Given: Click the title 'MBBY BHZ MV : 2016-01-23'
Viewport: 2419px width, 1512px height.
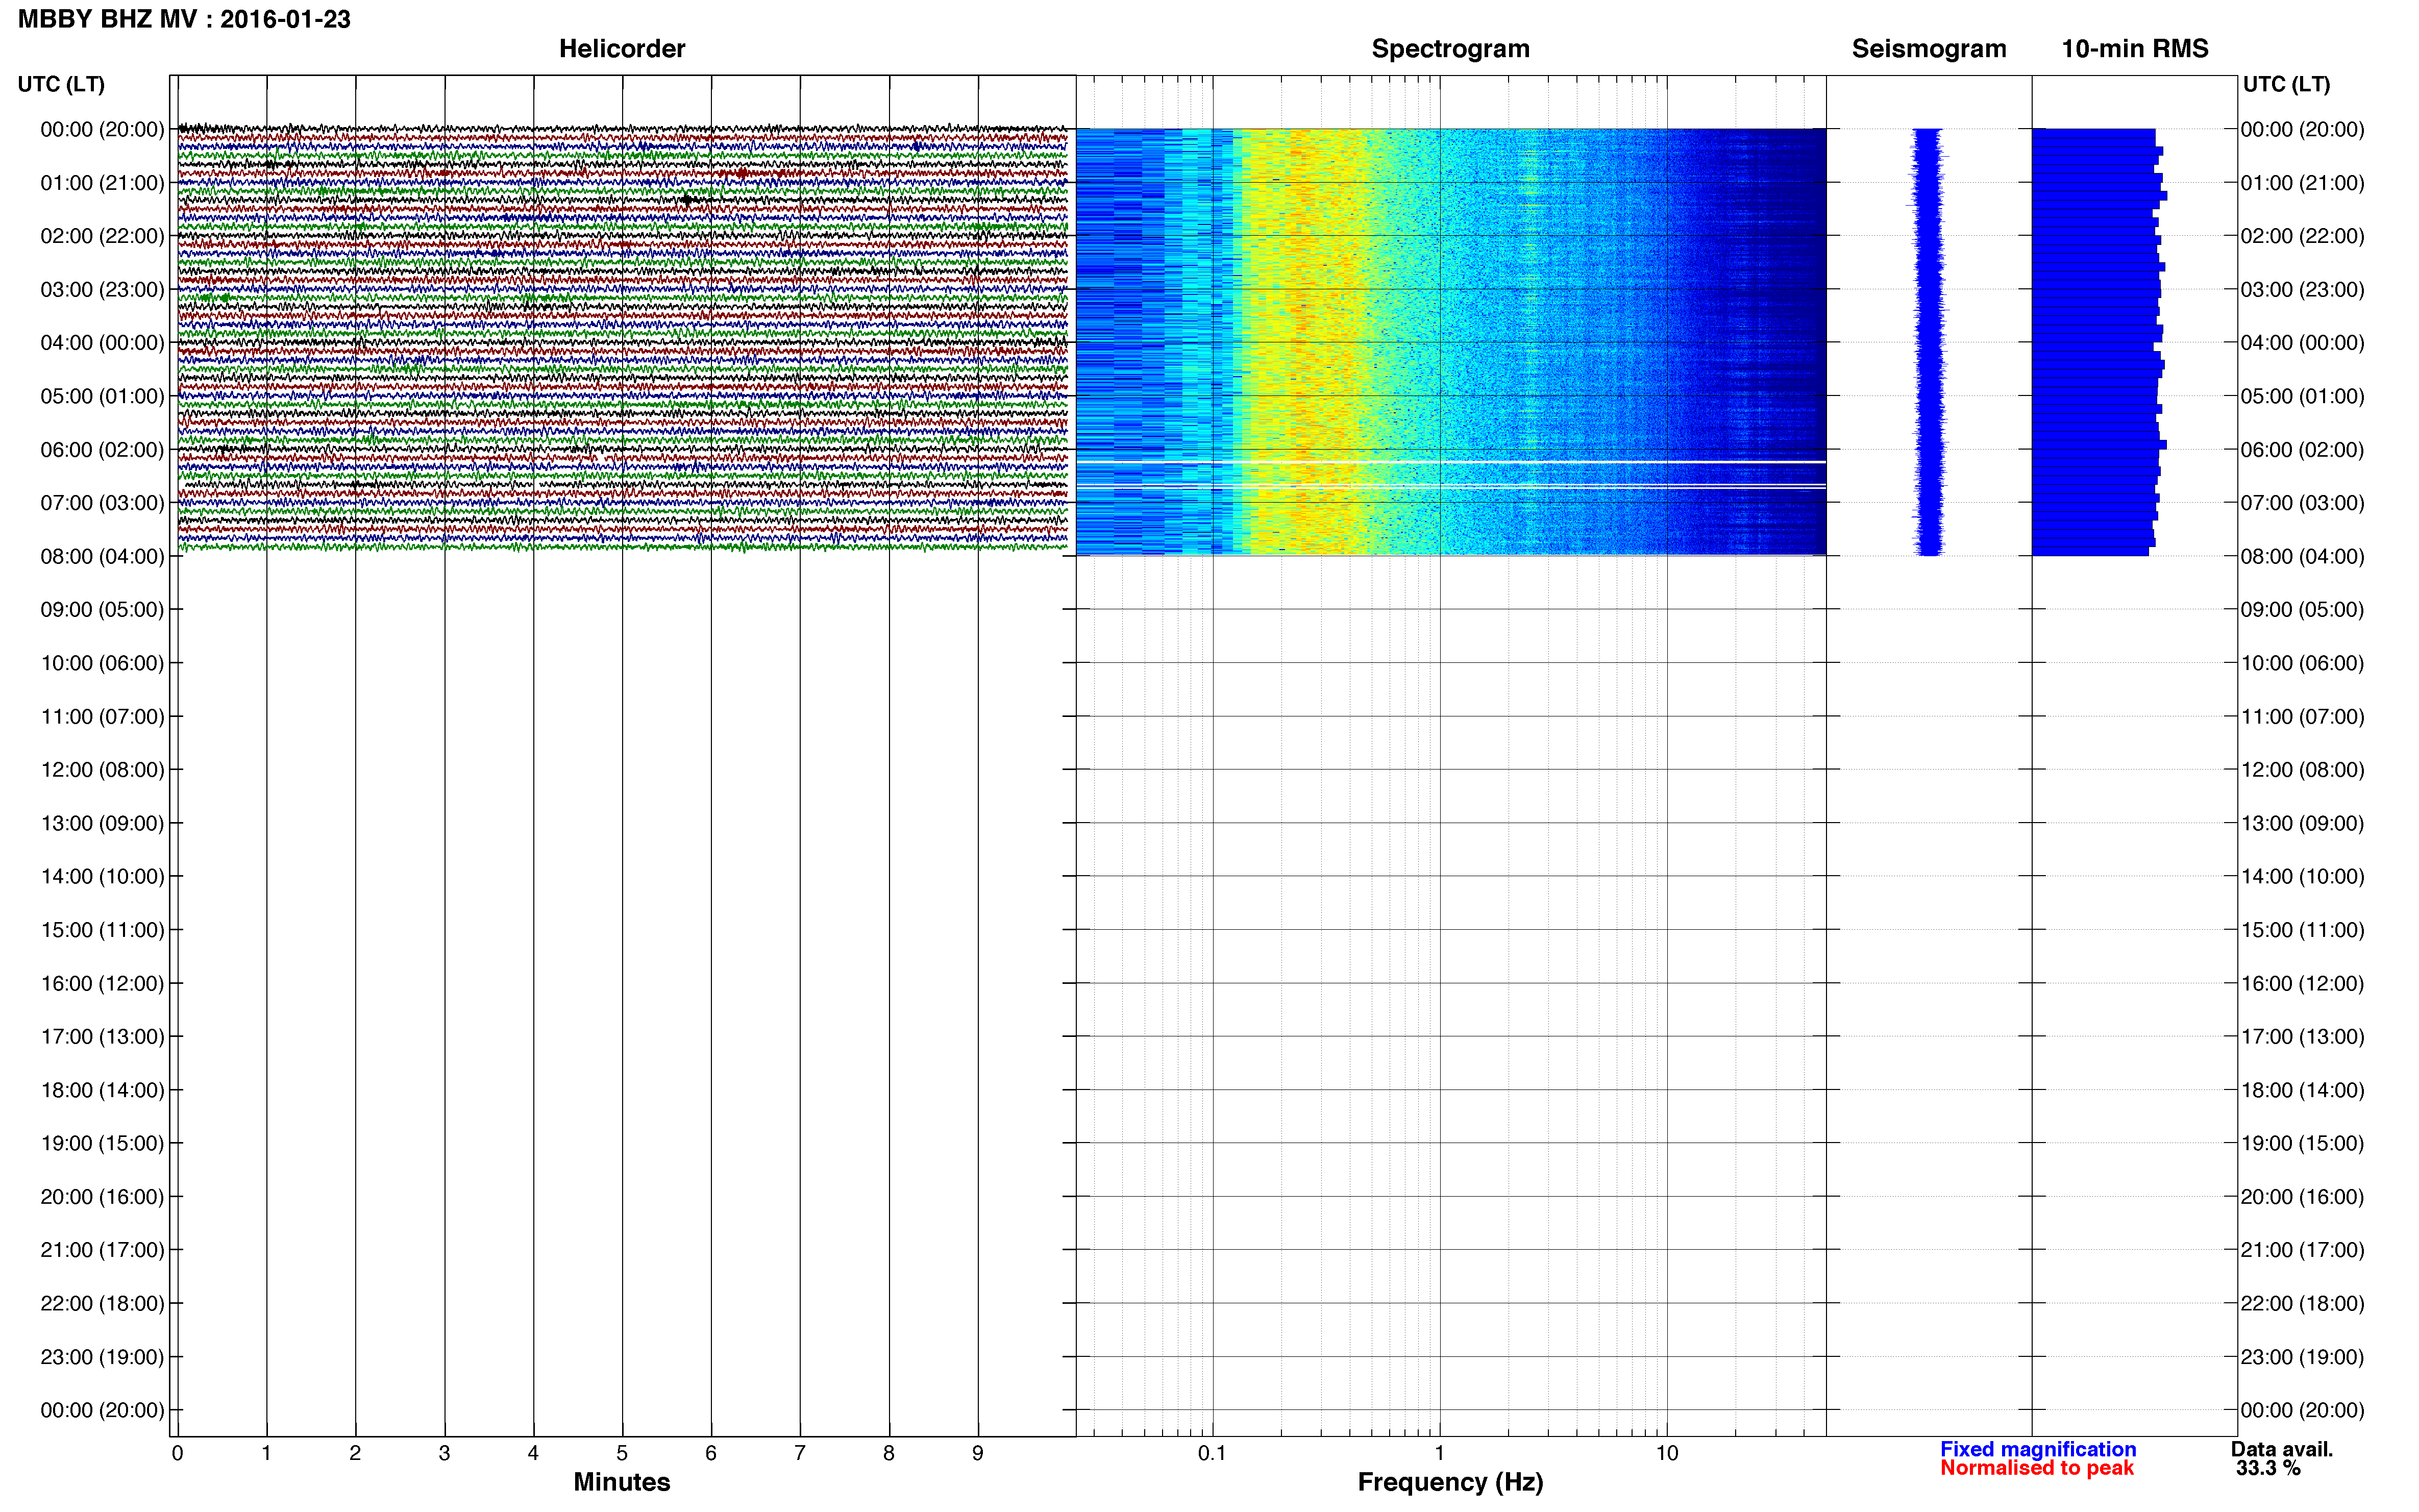Looking at the screenshot, I should 184,19.
